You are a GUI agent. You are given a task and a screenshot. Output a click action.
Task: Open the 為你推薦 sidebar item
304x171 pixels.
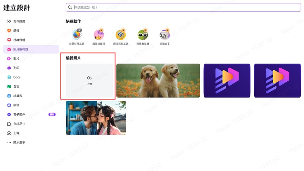(x=31, y=21)
